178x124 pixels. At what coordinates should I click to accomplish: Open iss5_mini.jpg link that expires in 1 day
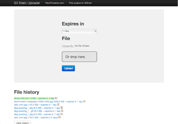point(20,105)
